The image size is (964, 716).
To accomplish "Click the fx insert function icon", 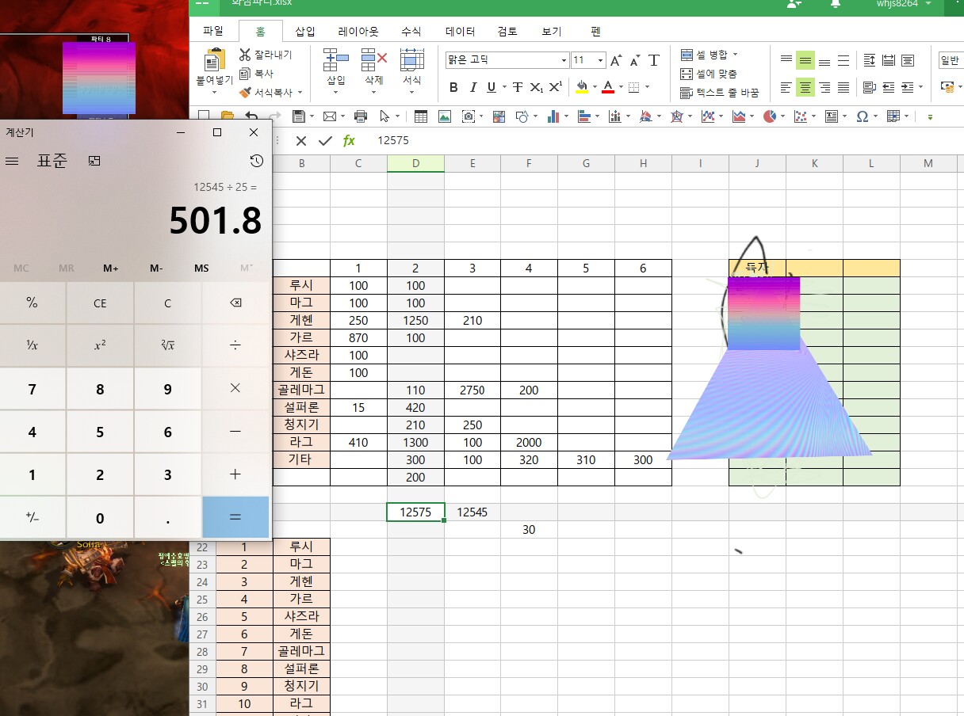I will click(349, 141).
